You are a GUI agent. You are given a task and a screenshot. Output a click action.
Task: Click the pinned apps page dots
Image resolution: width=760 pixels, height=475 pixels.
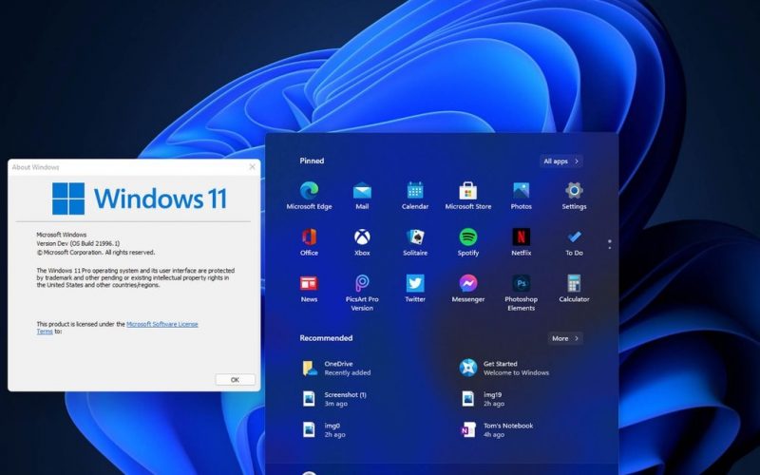tap(609, 244)
